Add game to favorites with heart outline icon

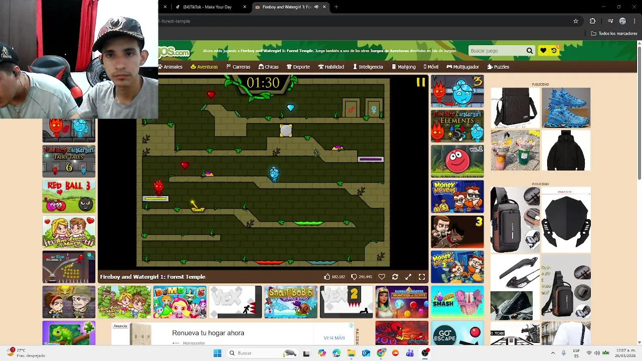tap(382, 277)
